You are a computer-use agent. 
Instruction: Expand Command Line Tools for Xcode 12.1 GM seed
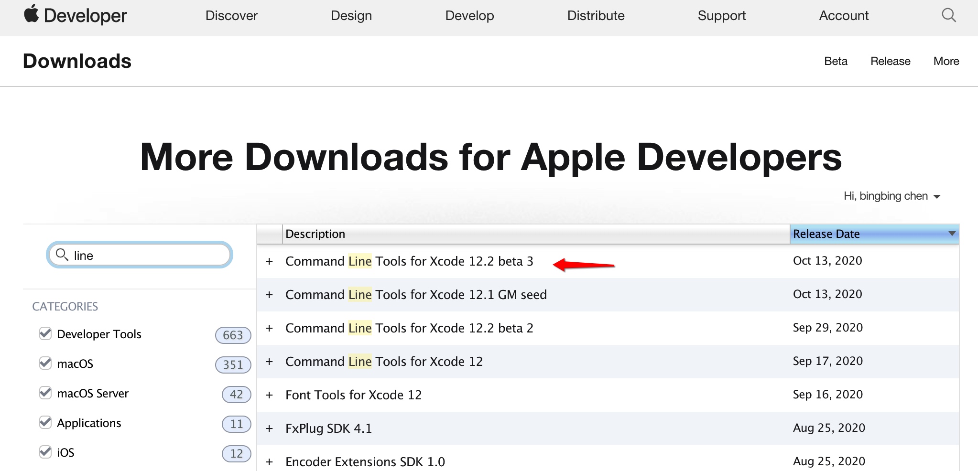pyautogui.click(x=270, y=295)
